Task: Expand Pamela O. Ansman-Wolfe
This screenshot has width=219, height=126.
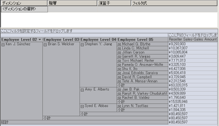Action: point(119,65)
